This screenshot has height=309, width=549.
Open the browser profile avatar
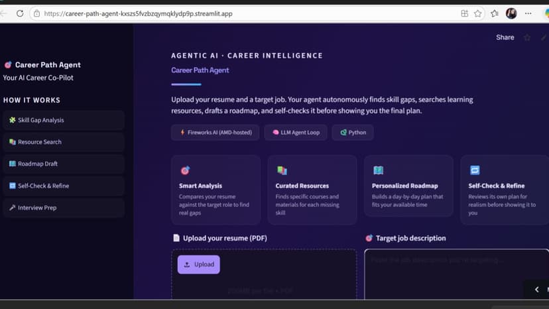511,14
